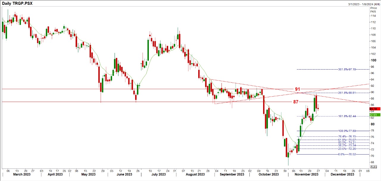Click the 80 mark on price axis
Screen dimensions: 381x181
click(x=372, y=124)
